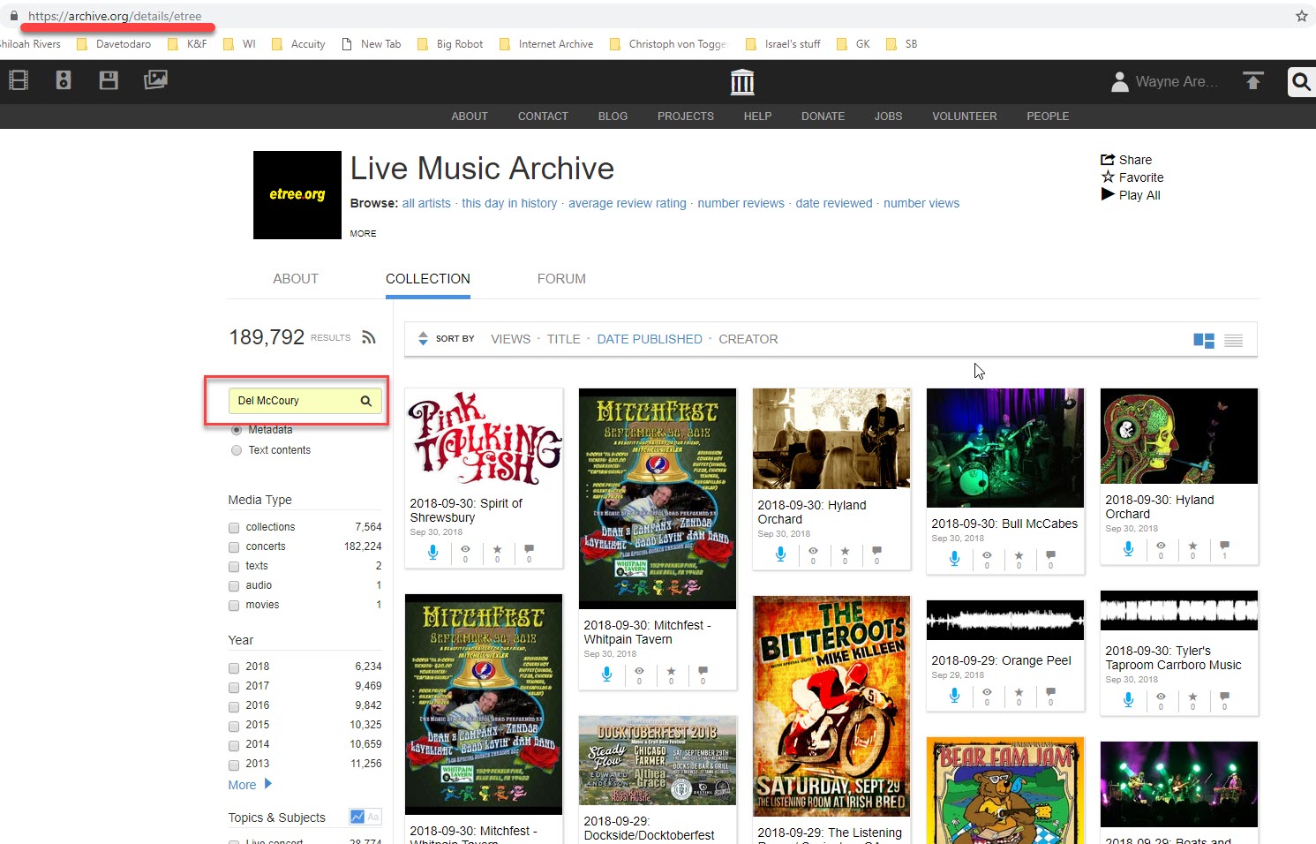The width and height of the screenshot is (1316, 844).
Task: Click the RSS feed icon beside results
Action: click(x=369, y=337)
